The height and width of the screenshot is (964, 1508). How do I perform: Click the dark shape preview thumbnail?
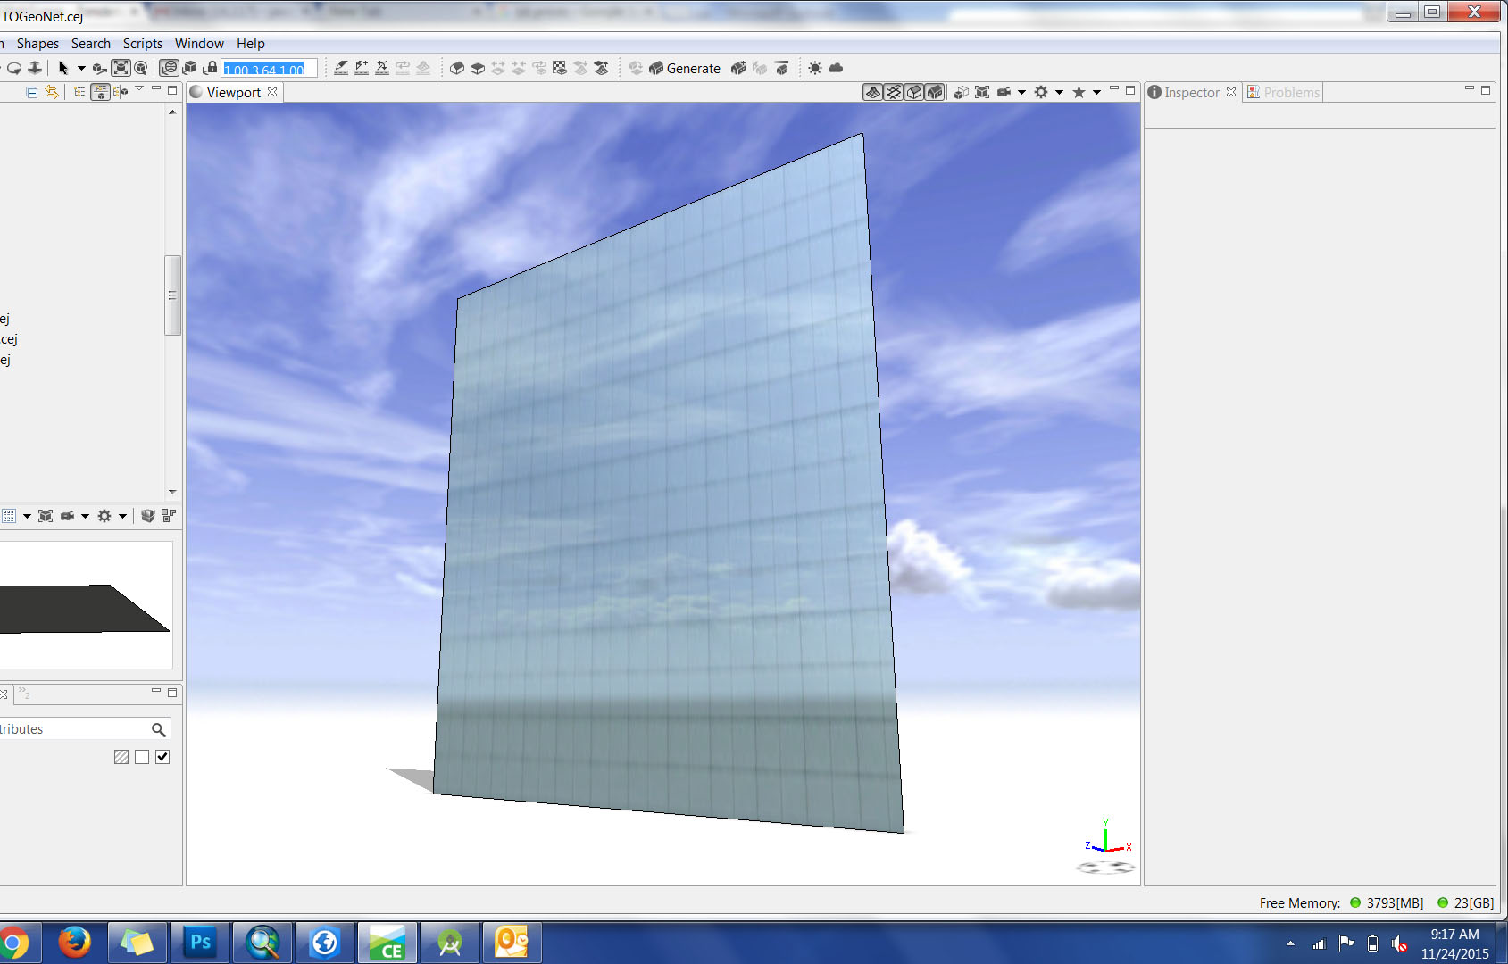[85, 609]
